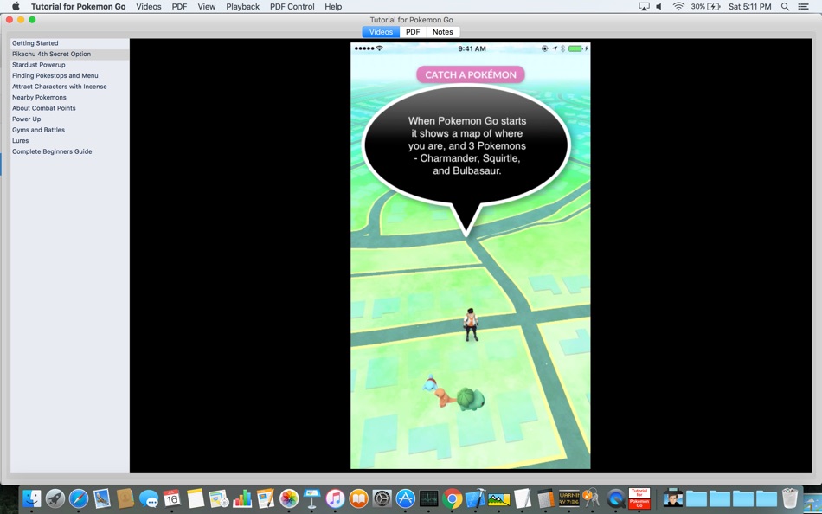Open Xcode hammer icon in dock
822x514 pixels.
tap(476, 498)
